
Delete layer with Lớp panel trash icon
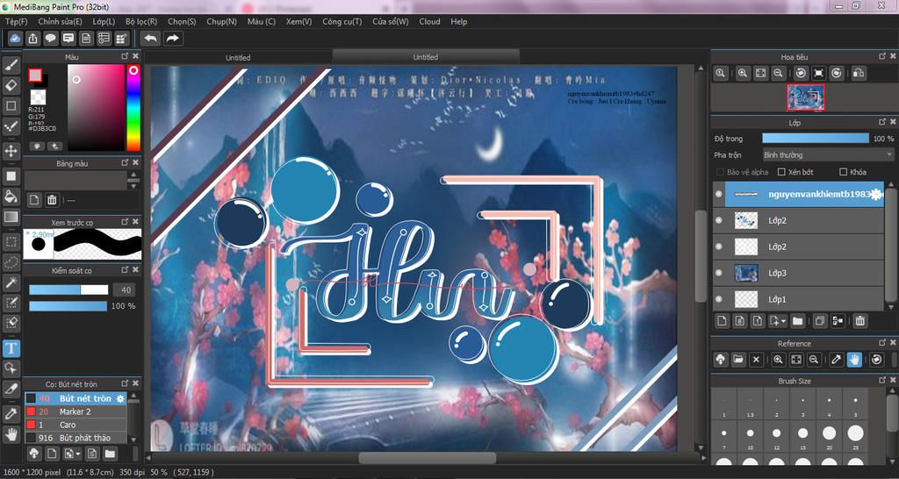point(859,321)
